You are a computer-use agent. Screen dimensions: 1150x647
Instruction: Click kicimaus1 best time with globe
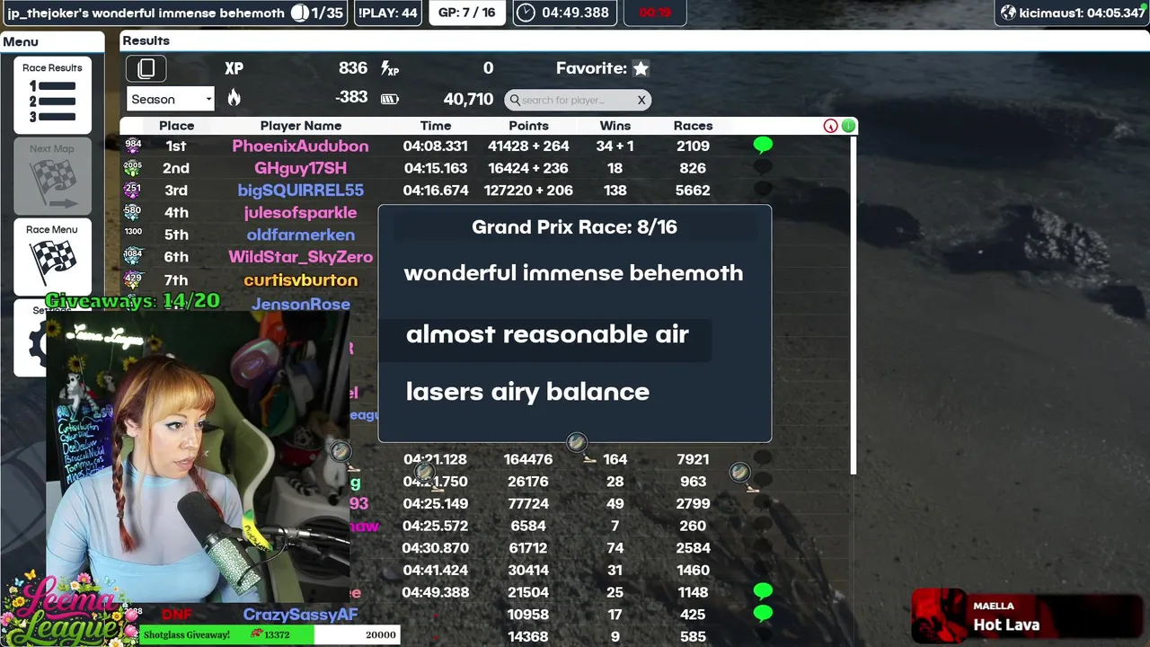pos(1073,13)
